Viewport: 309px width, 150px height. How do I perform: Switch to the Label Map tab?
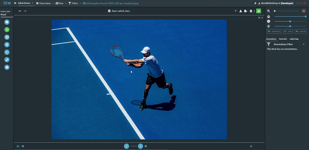294,39
